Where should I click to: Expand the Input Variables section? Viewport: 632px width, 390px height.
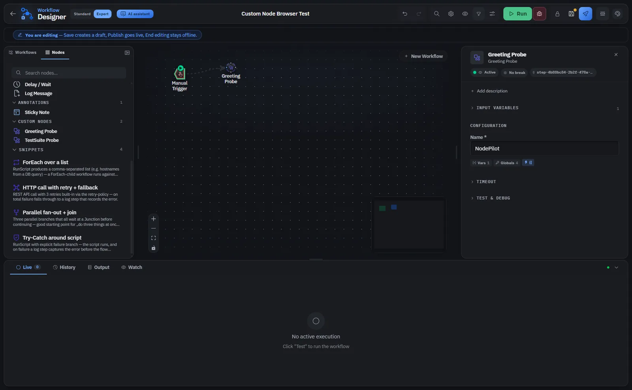click(x=544, y=108)
